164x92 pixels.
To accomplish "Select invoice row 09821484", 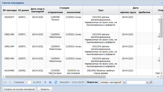I will pos(81,50).
